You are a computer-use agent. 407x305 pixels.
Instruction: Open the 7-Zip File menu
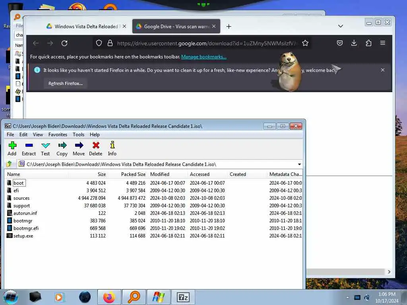pyautogui.click(x=10, y=134)
